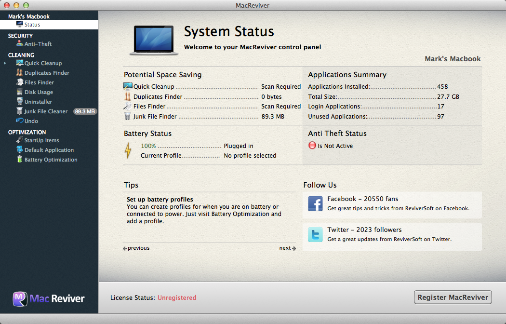
Task: Select the Files Finder sidebar icon
Action: [19, 82]
